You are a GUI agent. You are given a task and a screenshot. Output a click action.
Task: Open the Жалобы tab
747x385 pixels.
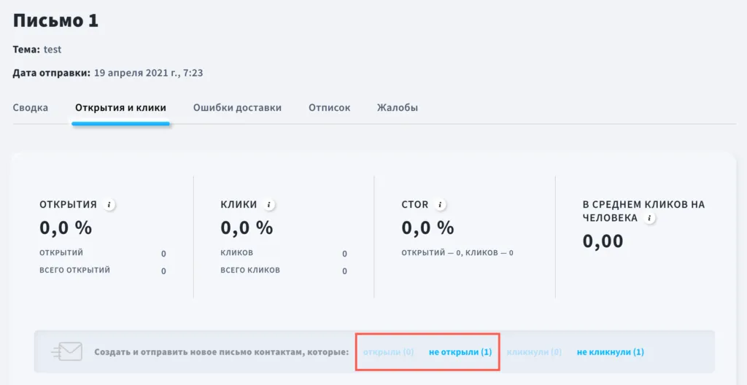(x=398, y=108)
